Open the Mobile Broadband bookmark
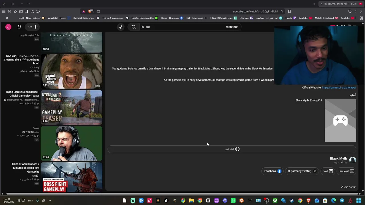The image size is (365, 205). point(327,18)
